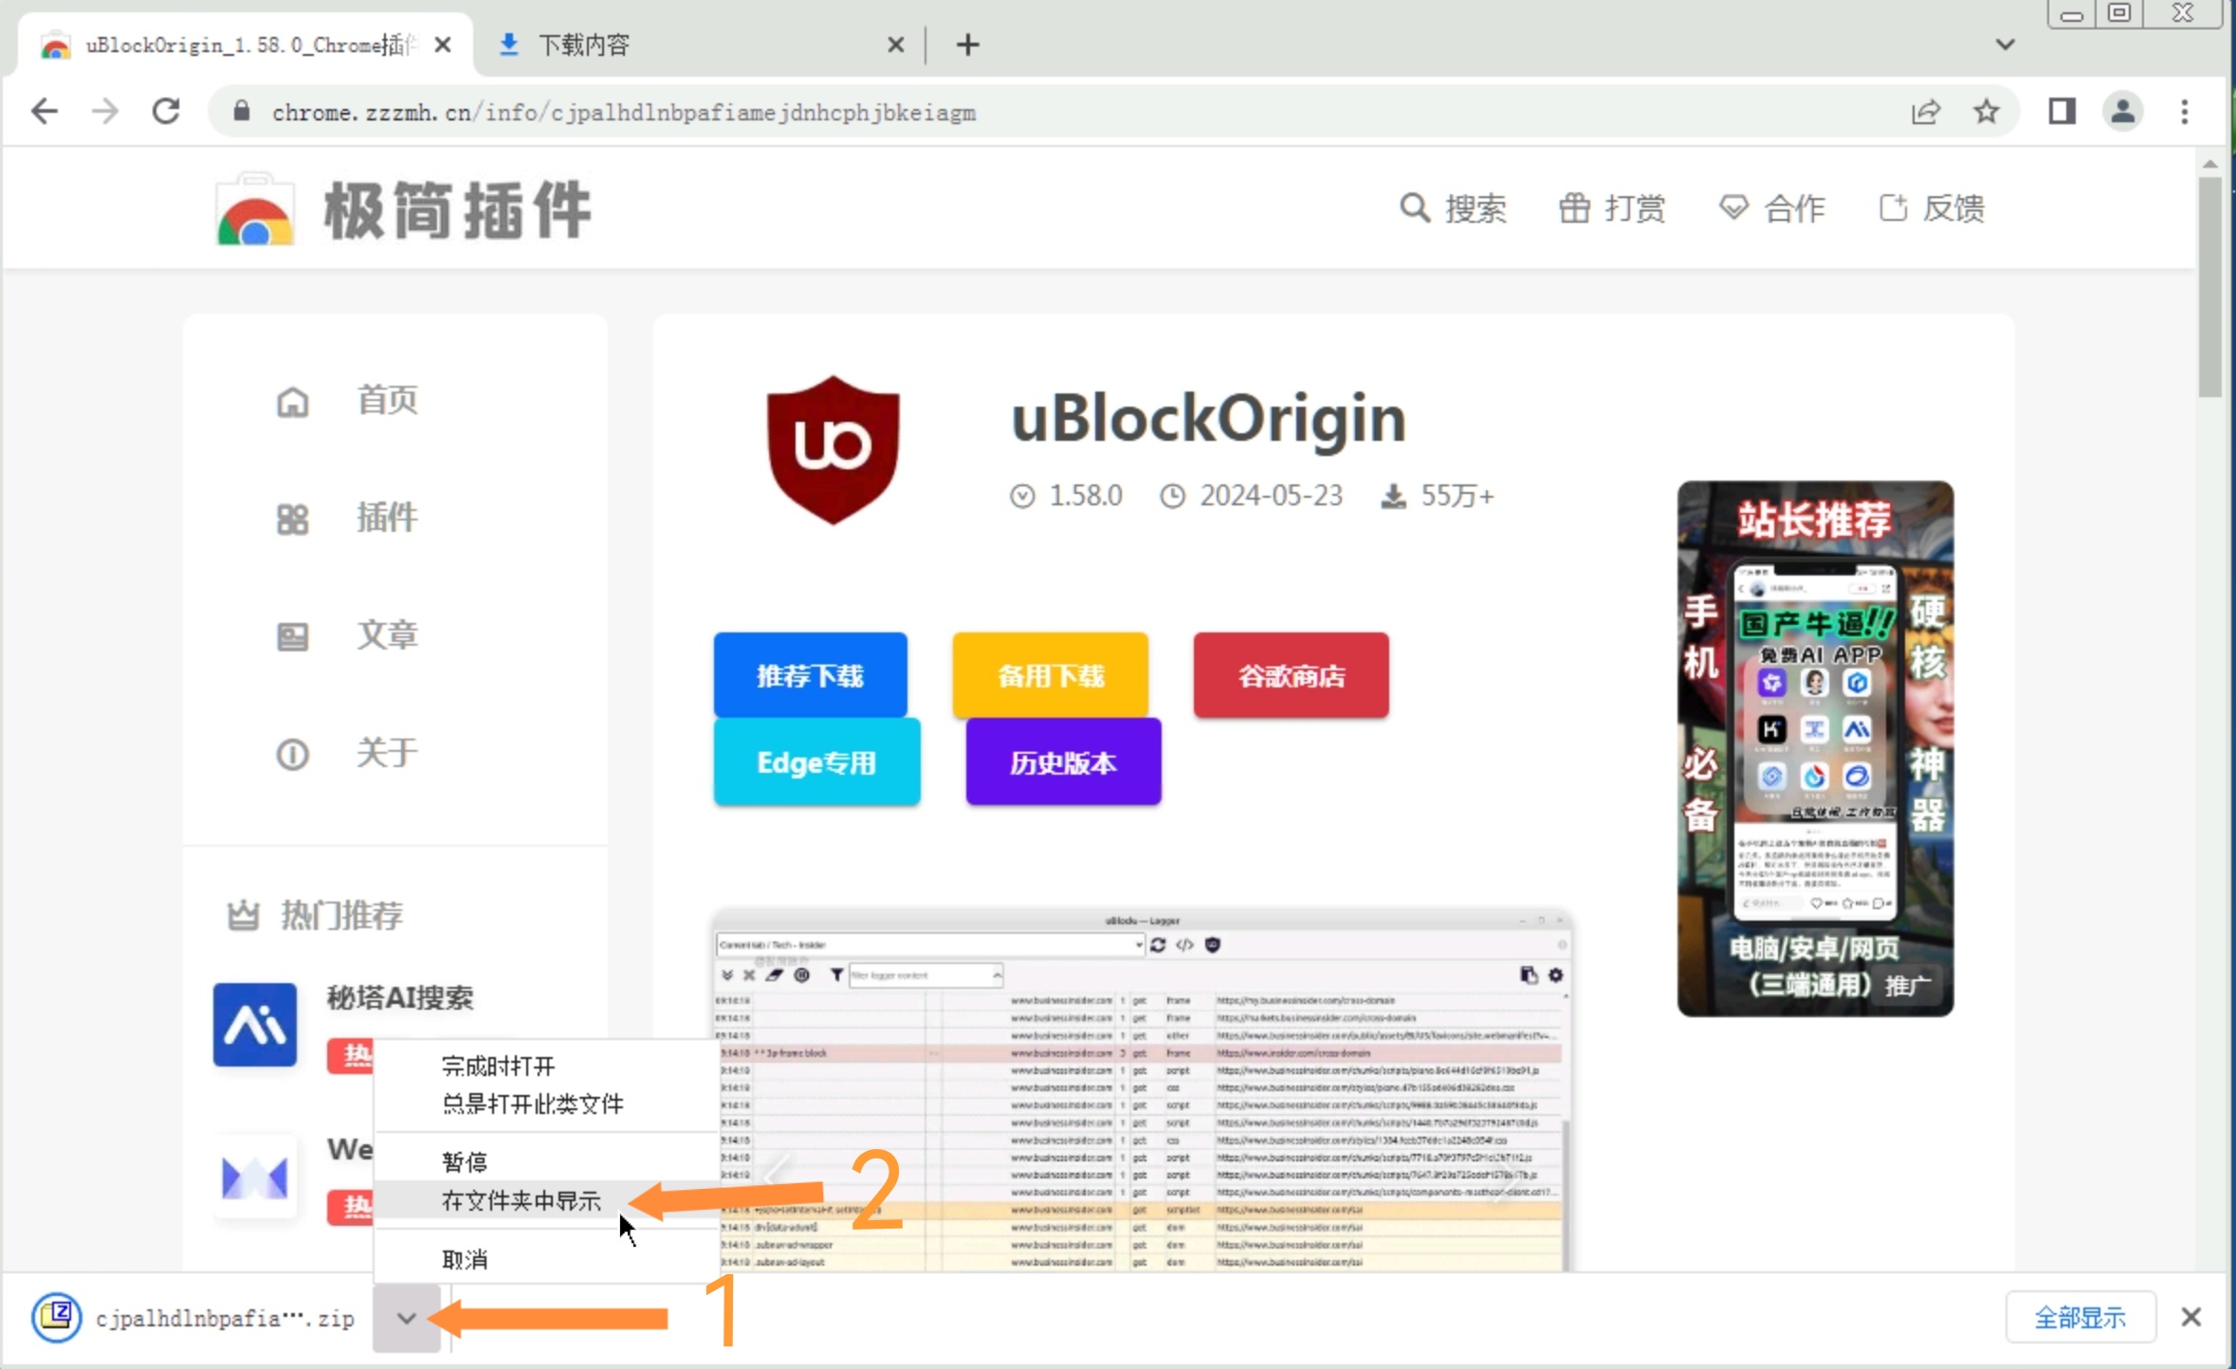
Task: Toggle 总是打开此类文件 option
Action: (x=532, y=1104)
